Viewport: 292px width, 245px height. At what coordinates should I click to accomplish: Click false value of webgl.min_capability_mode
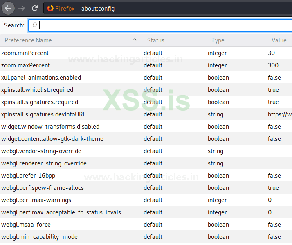coord(274,237)
